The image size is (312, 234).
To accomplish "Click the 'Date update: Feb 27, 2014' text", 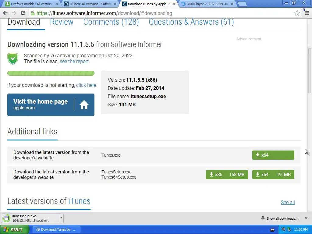I will tap(136, 88).
